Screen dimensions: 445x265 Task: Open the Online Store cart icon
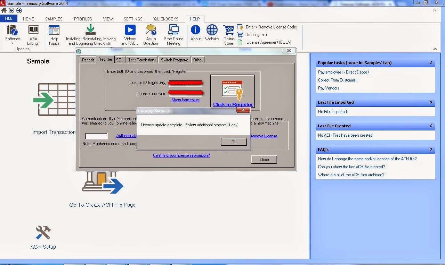pos(229,30)
